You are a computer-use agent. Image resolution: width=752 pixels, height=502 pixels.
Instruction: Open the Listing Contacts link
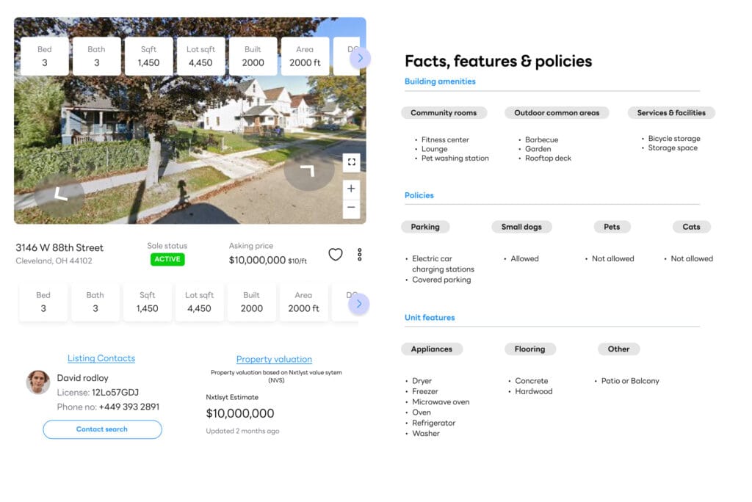[101, 358]
